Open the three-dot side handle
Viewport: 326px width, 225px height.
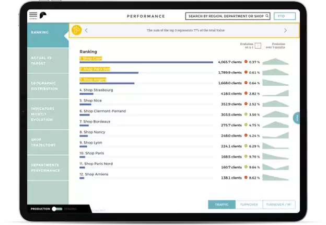click(297, 118)
